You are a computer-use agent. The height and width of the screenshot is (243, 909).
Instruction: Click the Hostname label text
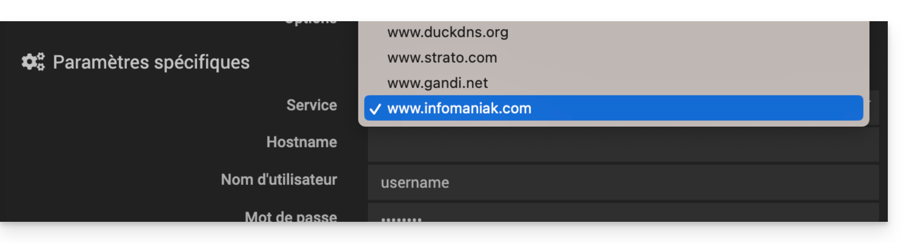pyautogui.click(x=301, y=142)
